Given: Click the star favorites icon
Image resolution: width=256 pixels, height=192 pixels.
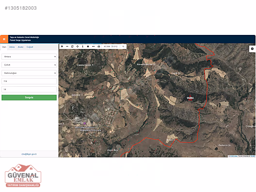Looking at the screenshot, I should pos(88,47).
